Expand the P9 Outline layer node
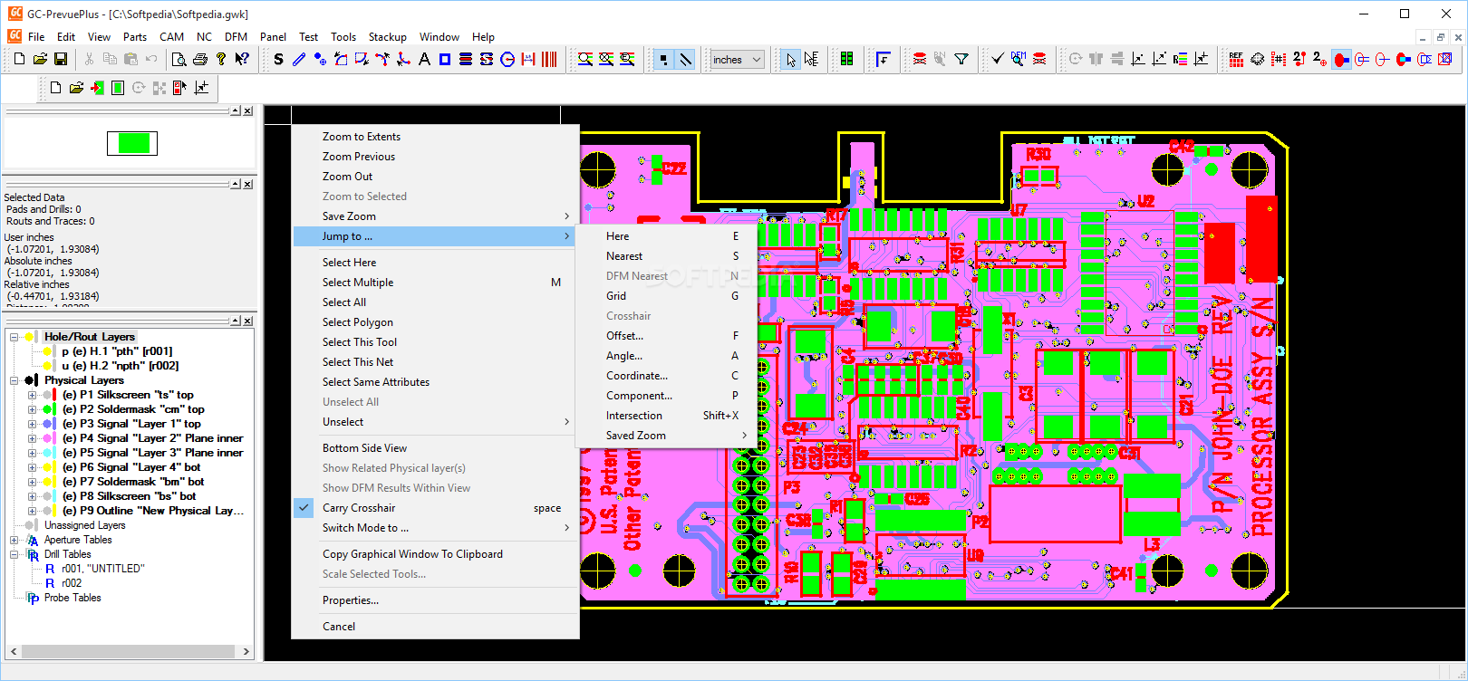The height and width of the screenshot is (681, 1468). click(x=33, y=511)
